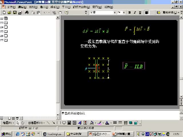
Task: Open the 格式 (Format) menu
Action: [x=55, y=7]
